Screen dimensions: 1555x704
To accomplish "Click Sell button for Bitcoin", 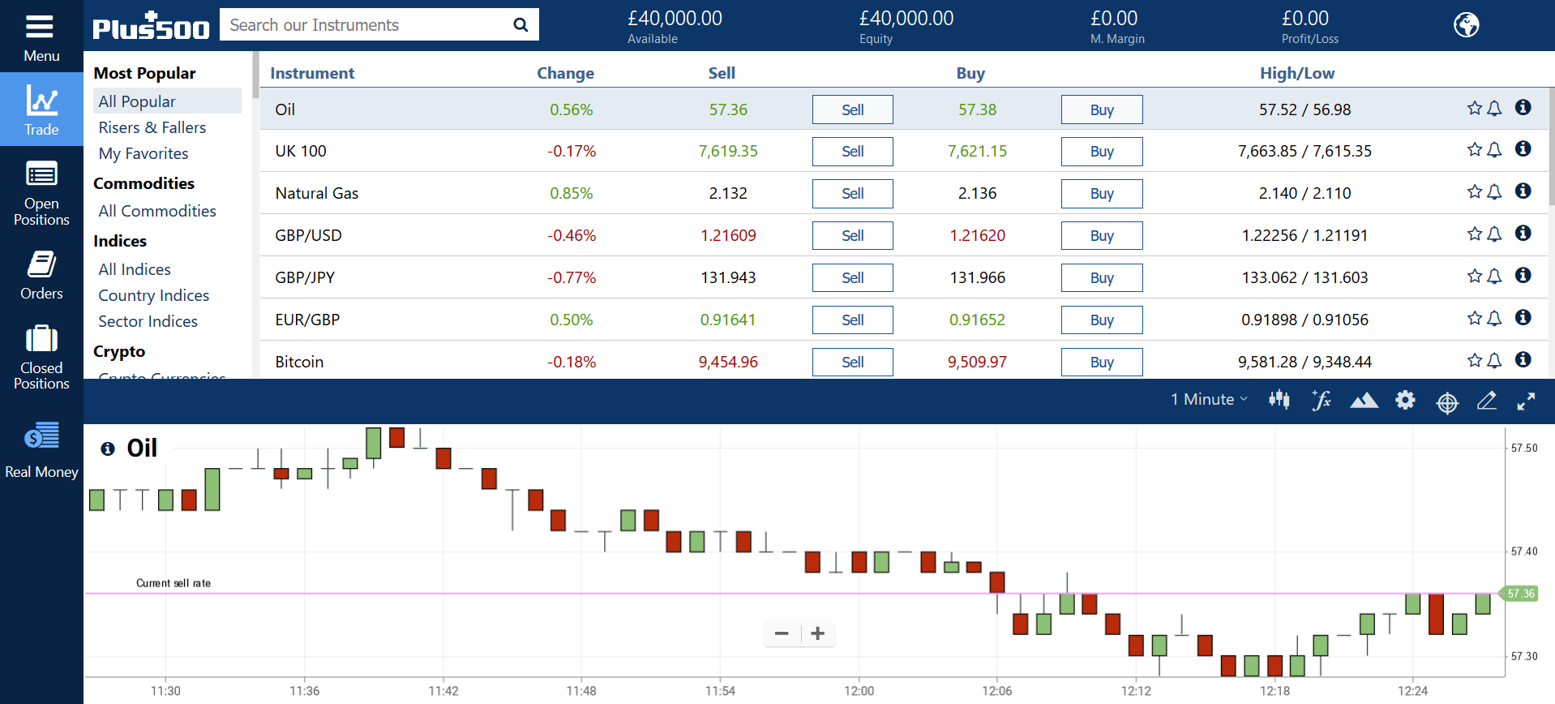I will tap(852, 362).
